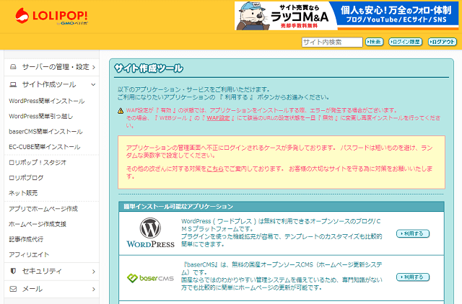
Task: Expand the セキュリティ sidebar menu
Action: pyautogui.click(x=52, y=272)
